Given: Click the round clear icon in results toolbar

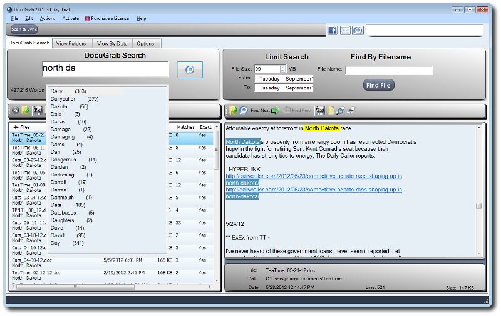Looking at the screenshot, I should coord(15,111).
